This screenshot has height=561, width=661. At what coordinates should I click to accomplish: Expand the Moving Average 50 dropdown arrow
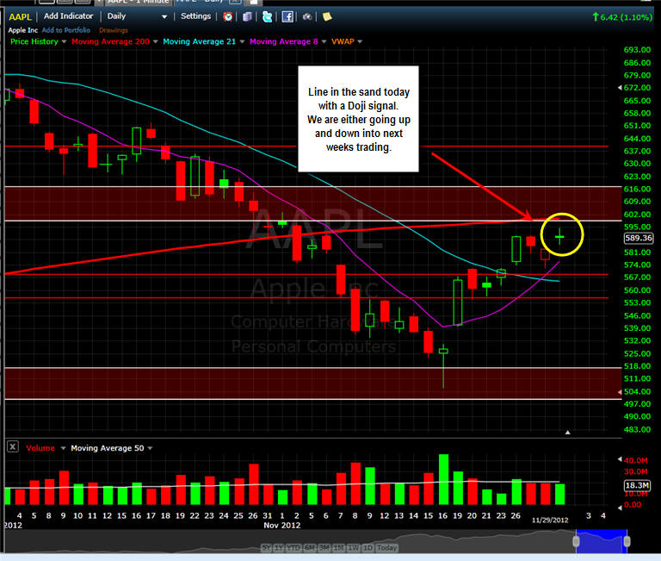(x=150, y=448)
